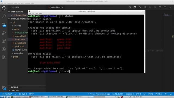
Task: Click the compare changes icon in editor toolbar
Action: pyautogui.click(x=130, y=7)
